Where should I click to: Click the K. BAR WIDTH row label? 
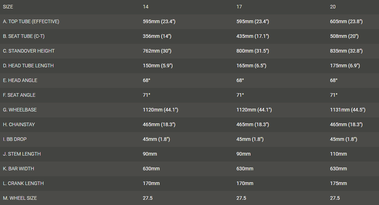19,169
